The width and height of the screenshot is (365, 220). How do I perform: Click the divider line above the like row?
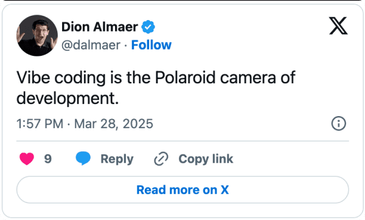182,141
